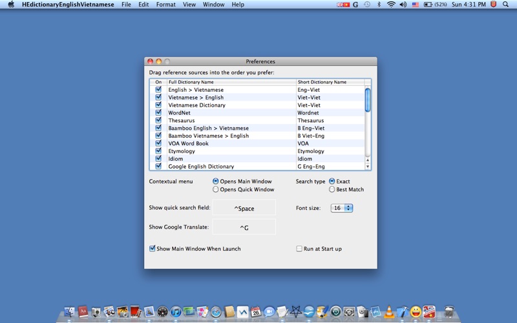Click the Full Dictionary Name column header
Screen dimensions: 517x323
click(x=231, y=82)
